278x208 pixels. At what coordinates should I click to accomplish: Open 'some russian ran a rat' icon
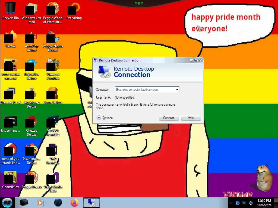click(11, 69)
